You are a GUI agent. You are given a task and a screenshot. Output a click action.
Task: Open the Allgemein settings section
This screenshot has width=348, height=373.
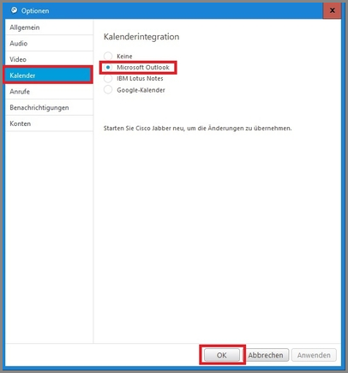49,27
